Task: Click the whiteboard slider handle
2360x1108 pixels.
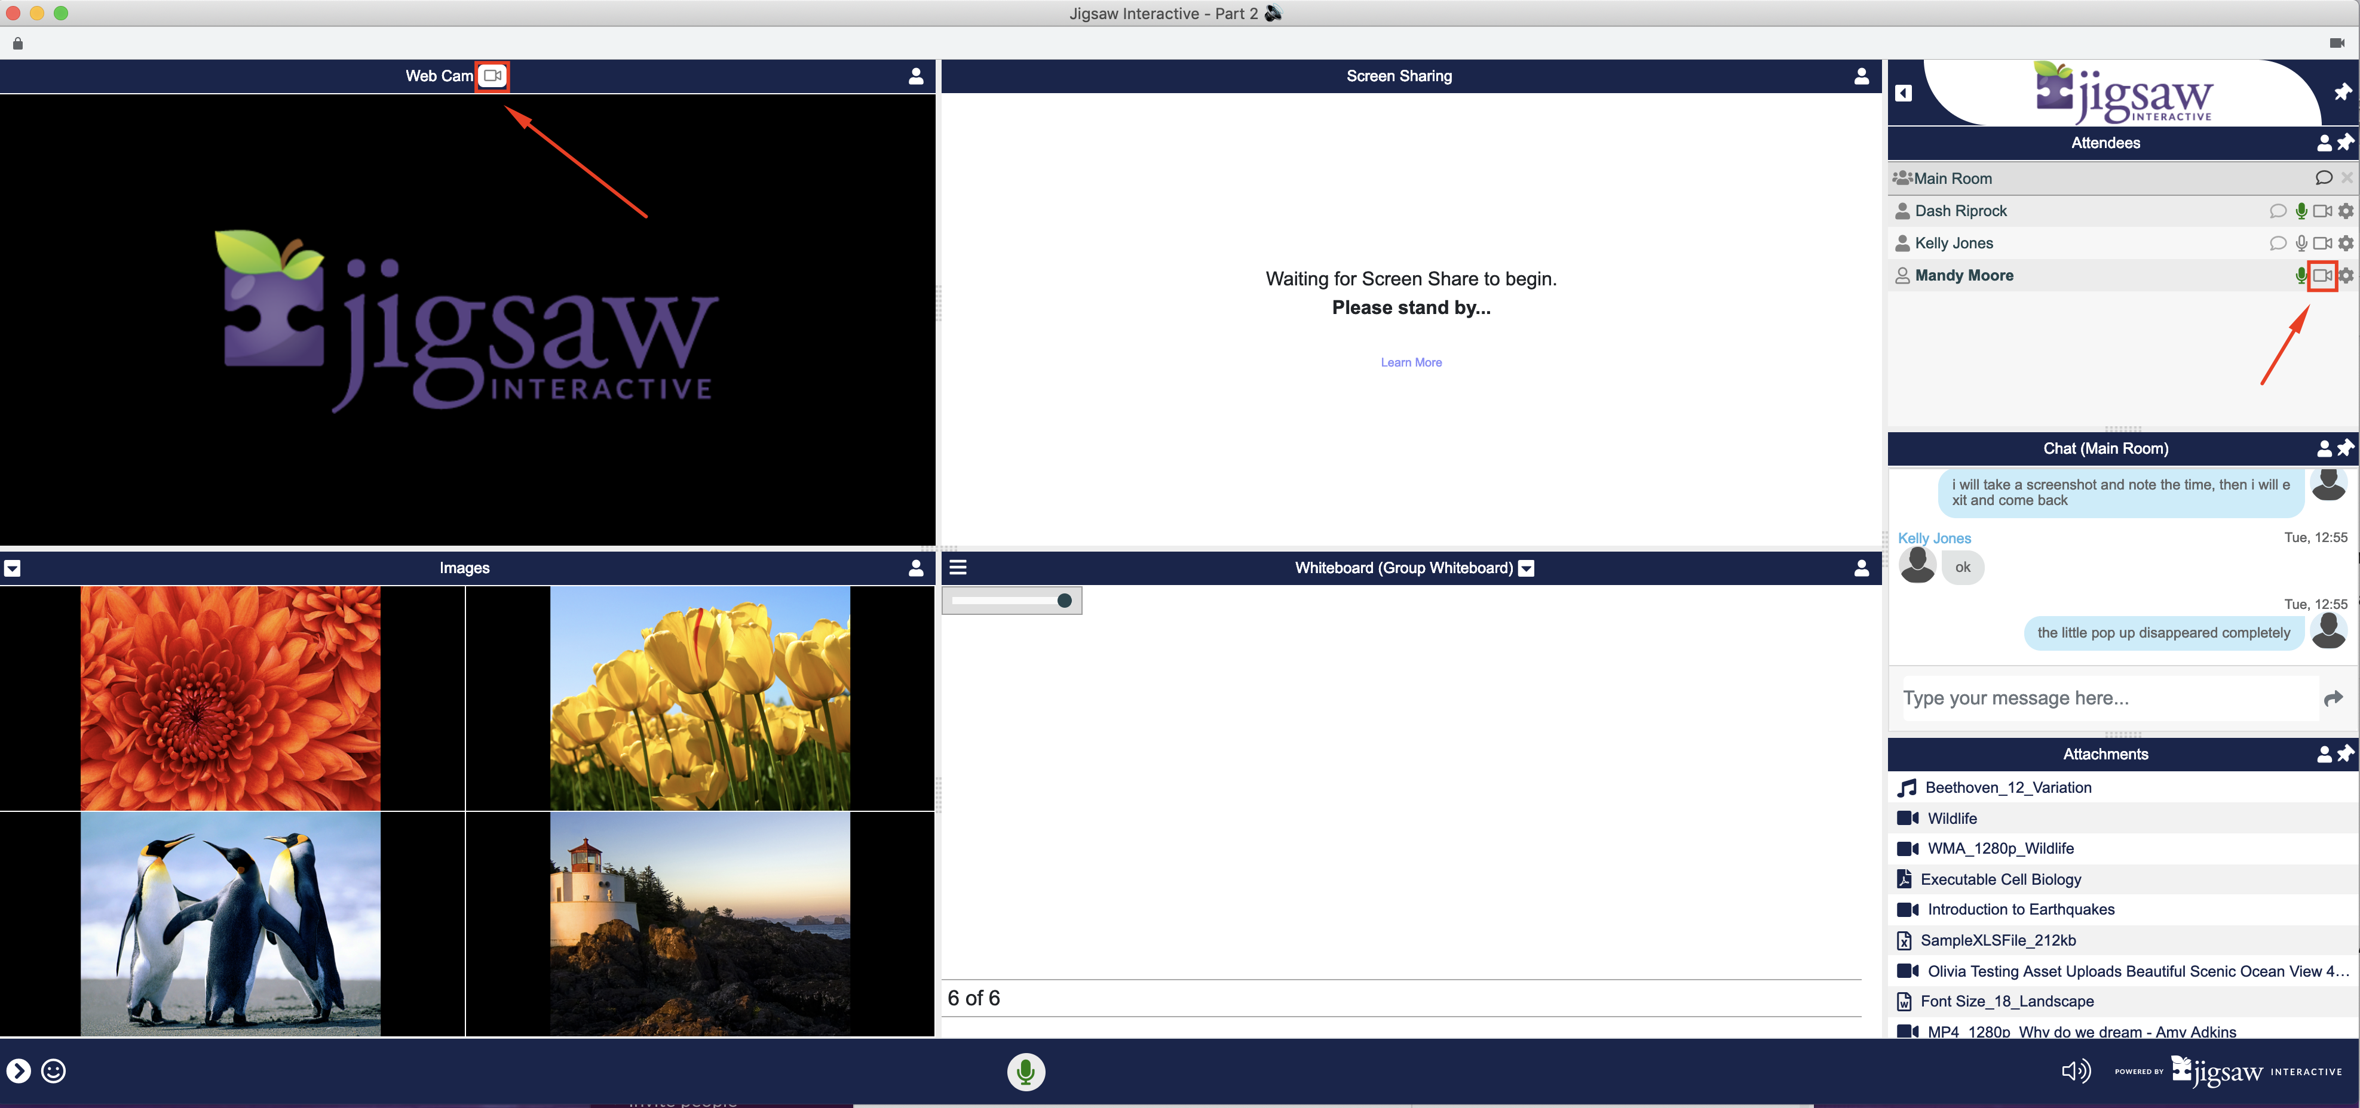Action: [1063, 601]
